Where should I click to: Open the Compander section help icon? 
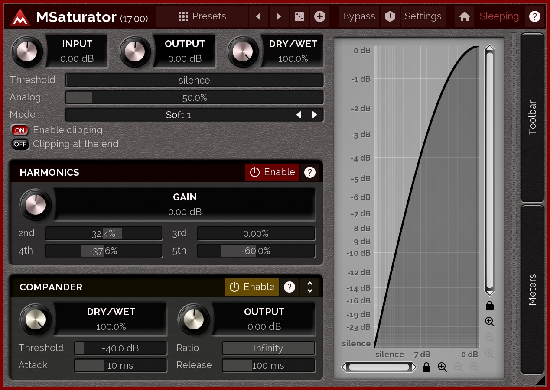(290, 287)
